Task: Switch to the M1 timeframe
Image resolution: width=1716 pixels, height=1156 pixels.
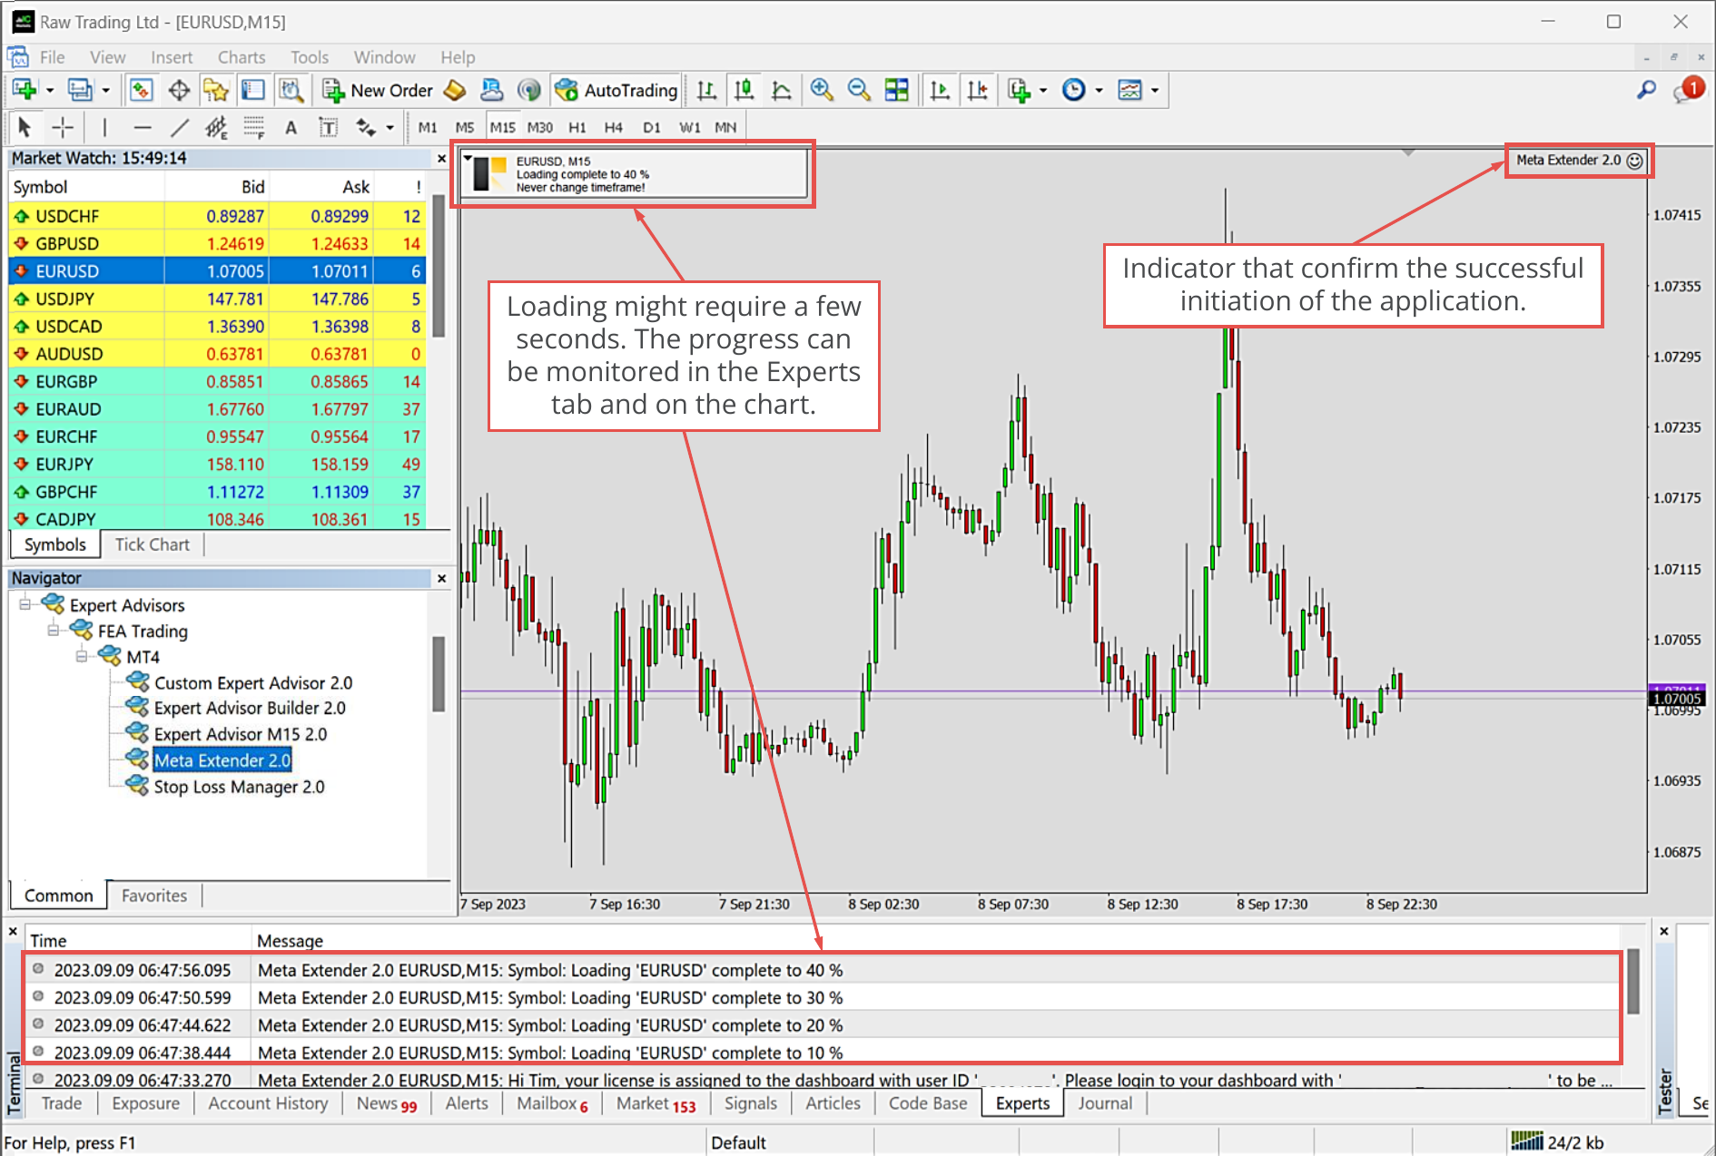Action: point(428,127)
